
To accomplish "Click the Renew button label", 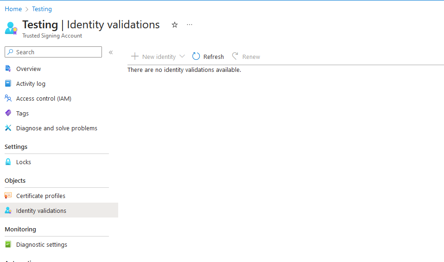I will pos(251,57).
